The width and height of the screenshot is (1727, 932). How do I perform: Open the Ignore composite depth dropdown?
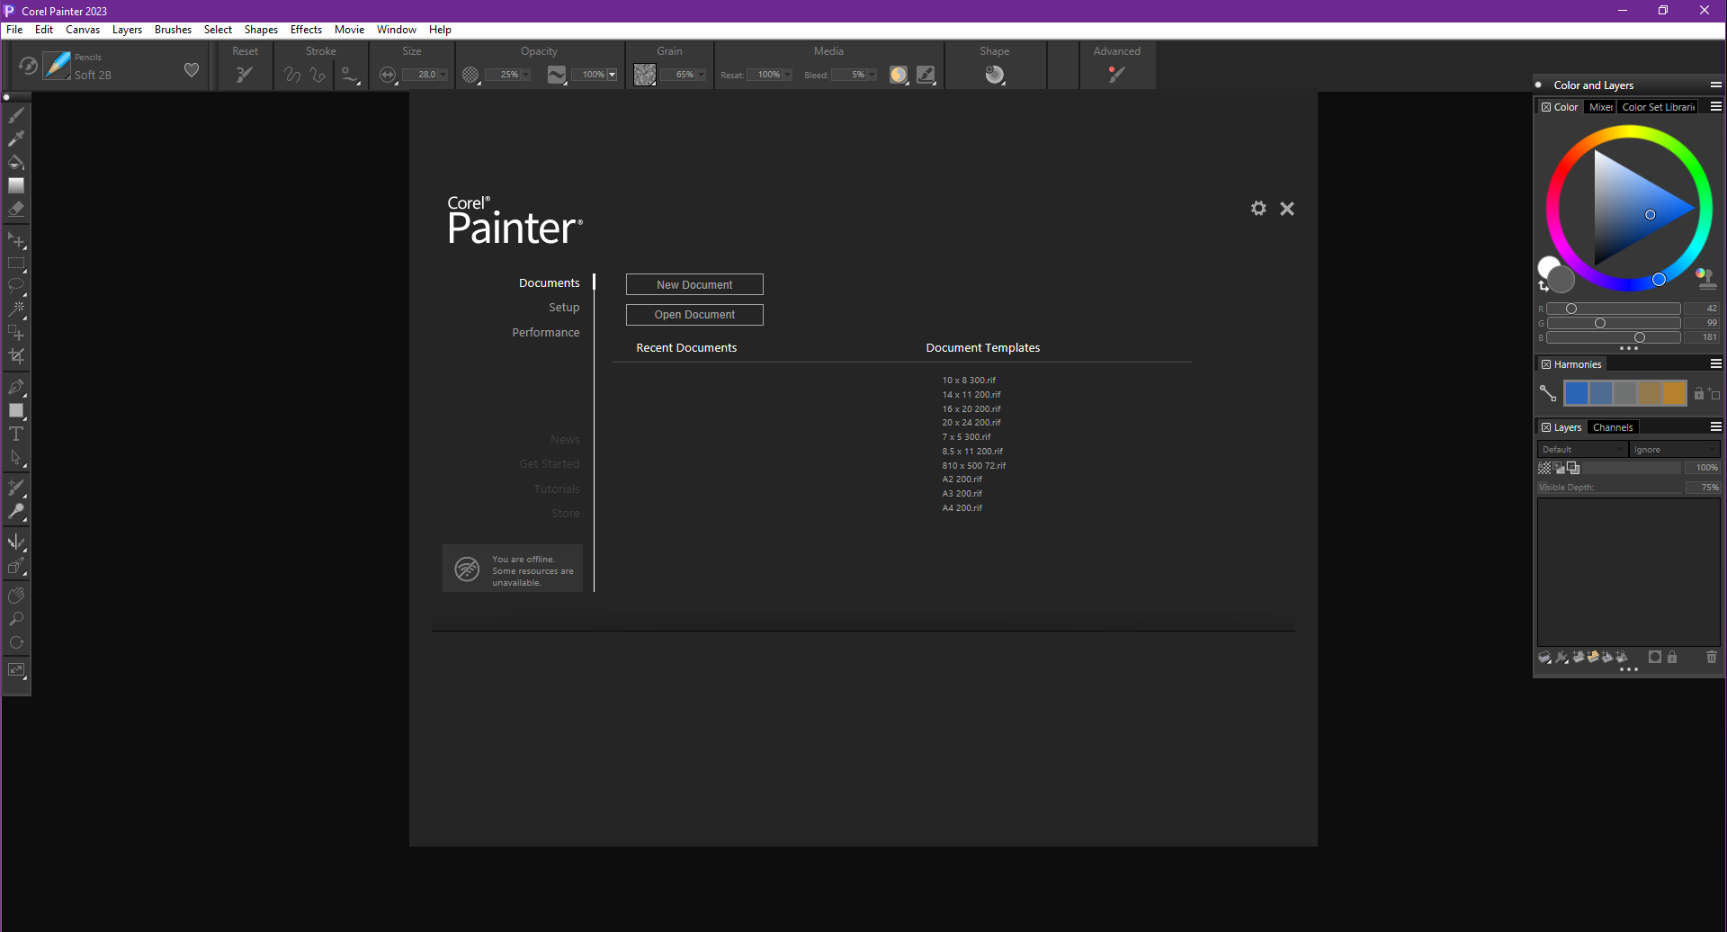coord(1675,450)
